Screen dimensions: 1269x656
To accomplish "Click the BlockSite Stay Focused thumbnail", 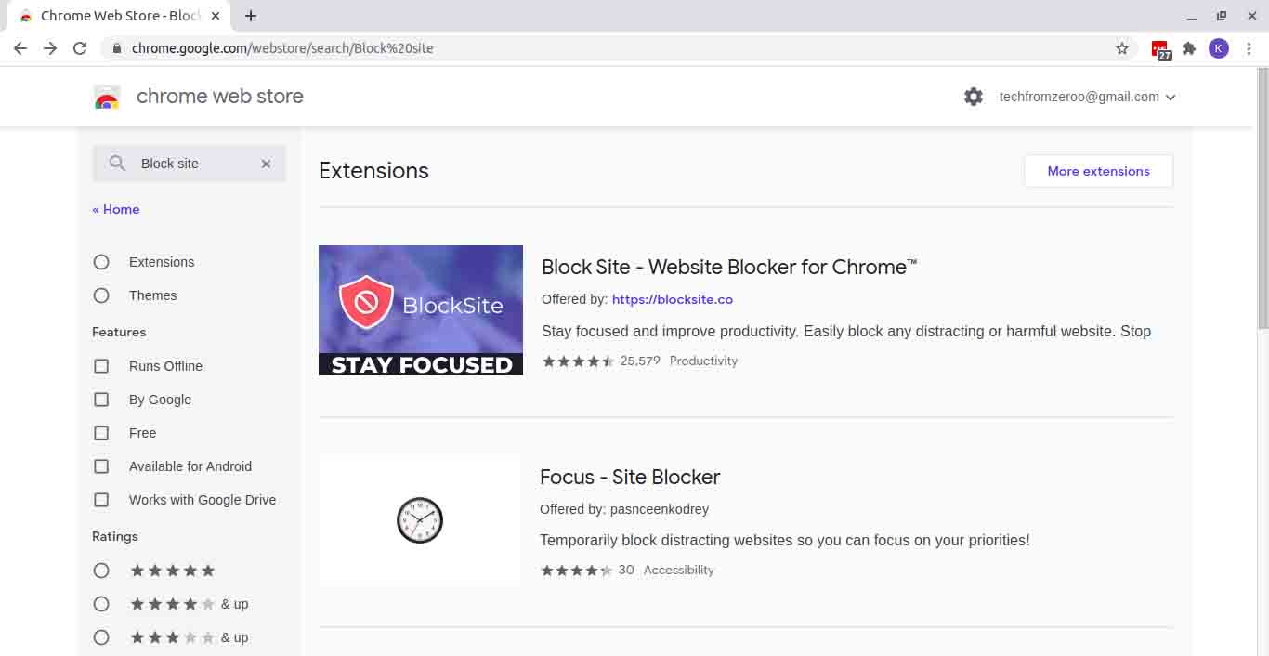I will (x=421, y=310).
